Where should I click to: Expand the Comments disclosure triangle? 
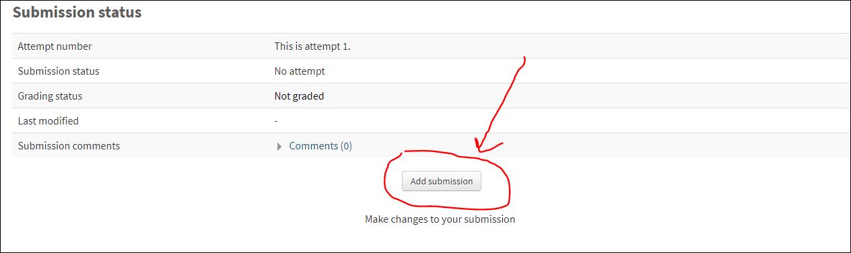(279, 147)
